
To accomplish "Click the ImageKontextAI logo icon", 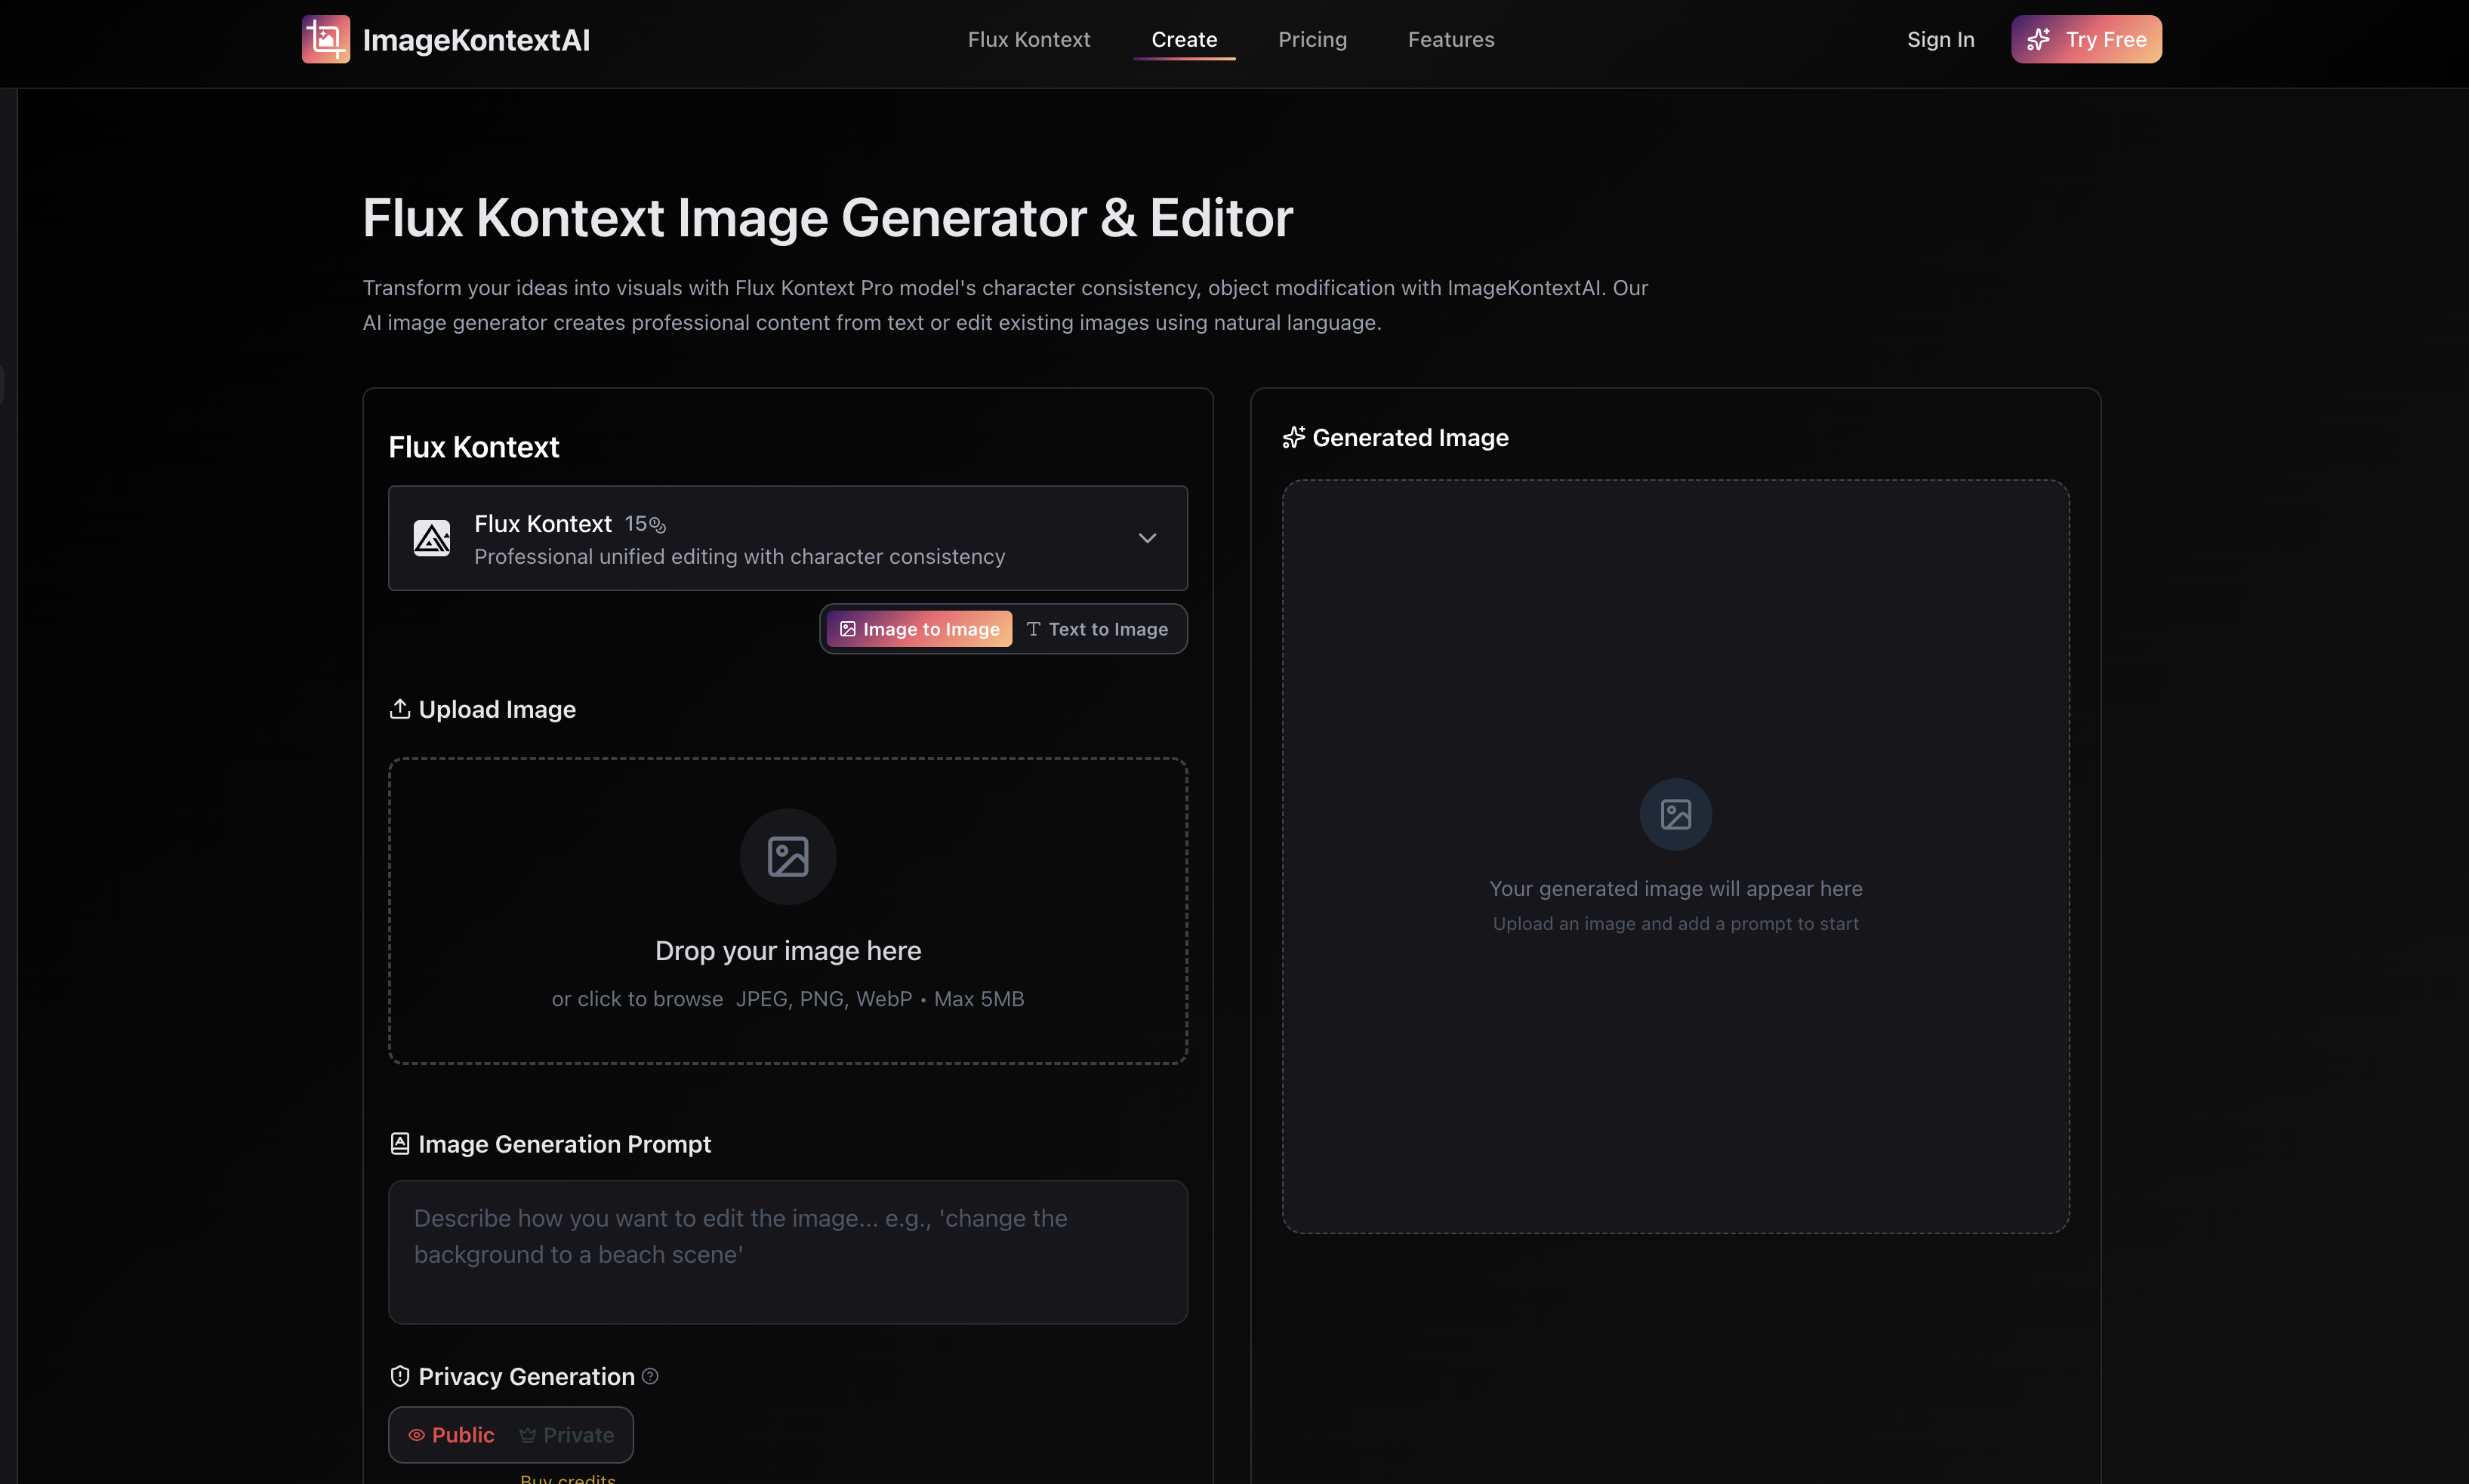I will click(326, 39).
